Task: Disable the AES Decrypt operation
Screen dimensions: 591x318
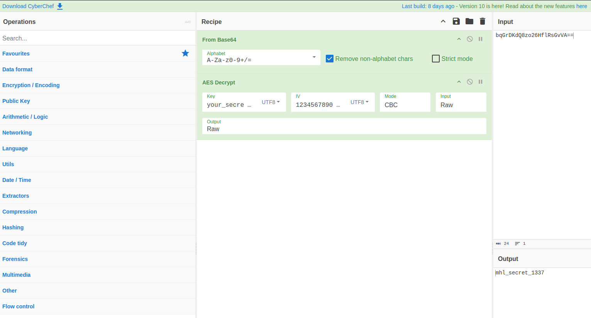Action: click(x=470, y=82)
